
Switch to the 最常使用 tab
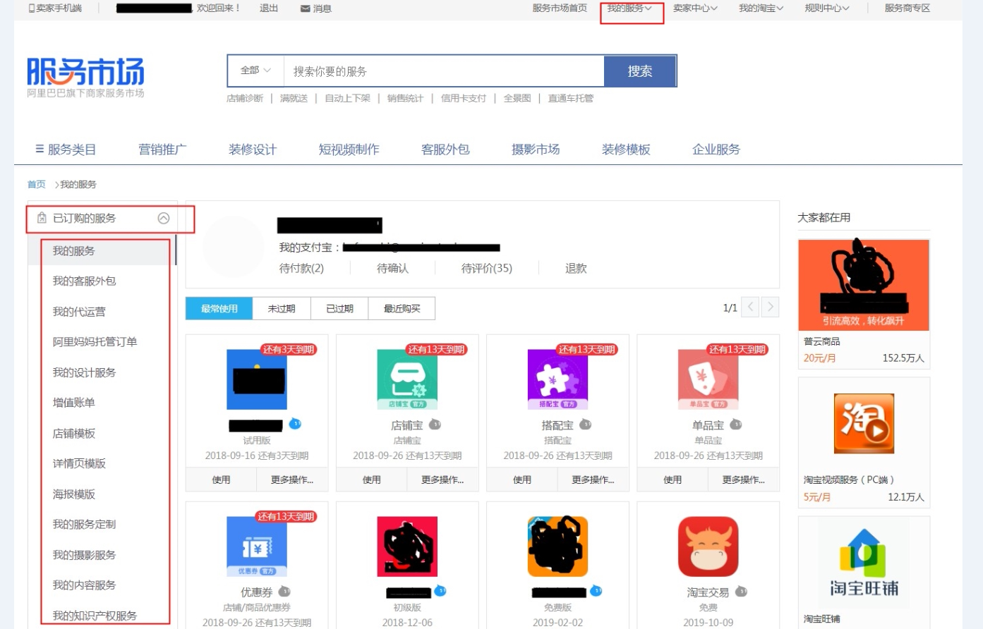[x=219, y=308]
